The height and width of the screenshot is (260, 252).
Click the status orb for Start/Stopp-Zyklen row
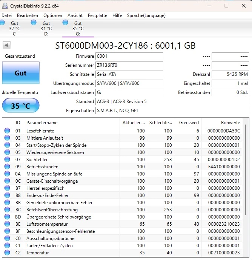(7, 145)
